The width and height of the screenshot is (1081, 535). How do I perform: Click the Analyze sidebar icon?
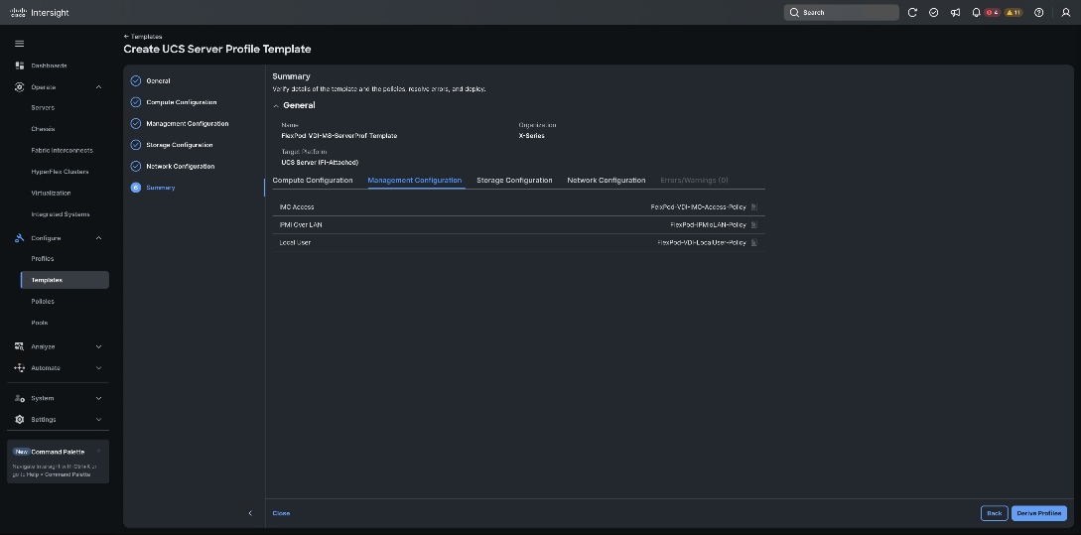(19, 346)
